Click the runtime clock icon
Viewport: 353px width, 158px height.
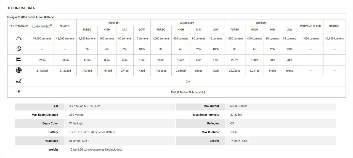pos(19,49)
